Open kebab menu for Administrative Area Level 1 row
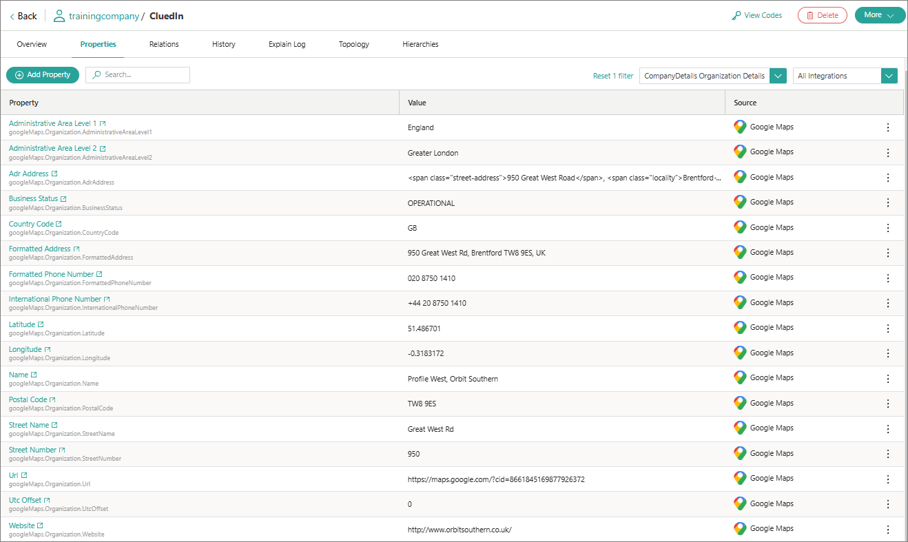Viewport: 908px width, 542px height. [888, 127]
